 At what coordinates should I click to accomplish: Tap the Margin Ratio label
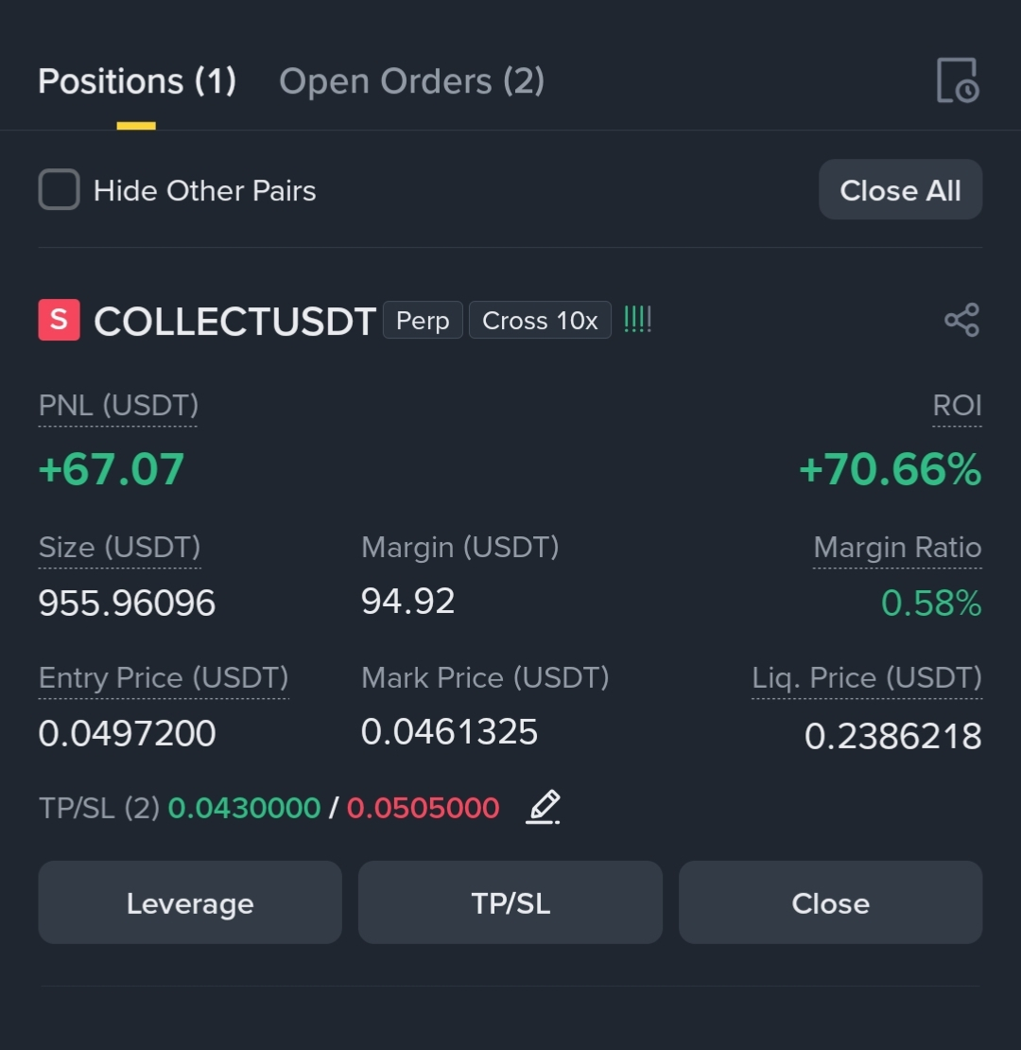pos(897,548)
